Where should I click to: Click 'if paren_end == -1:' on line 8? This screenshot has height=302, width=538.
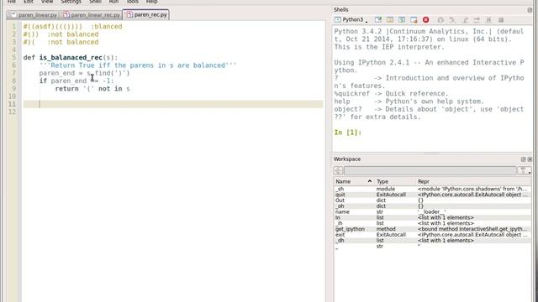click(76, 81)
